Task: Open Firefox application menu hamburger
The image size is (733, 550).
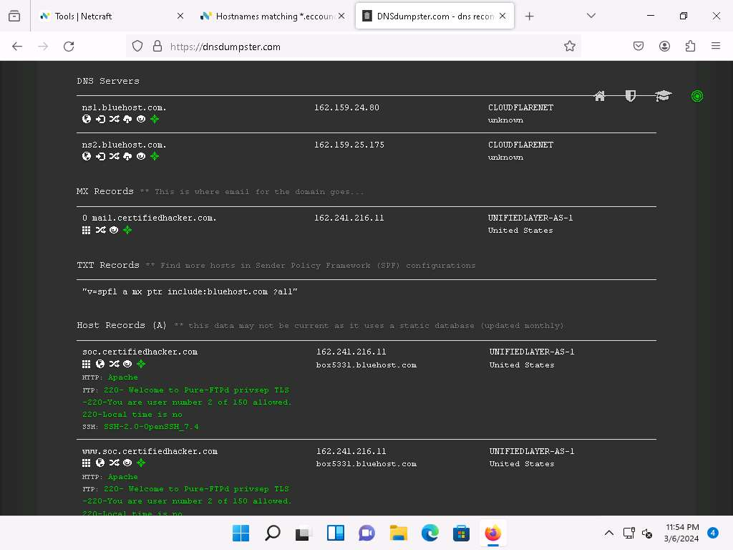Action: tap(716, 46)
